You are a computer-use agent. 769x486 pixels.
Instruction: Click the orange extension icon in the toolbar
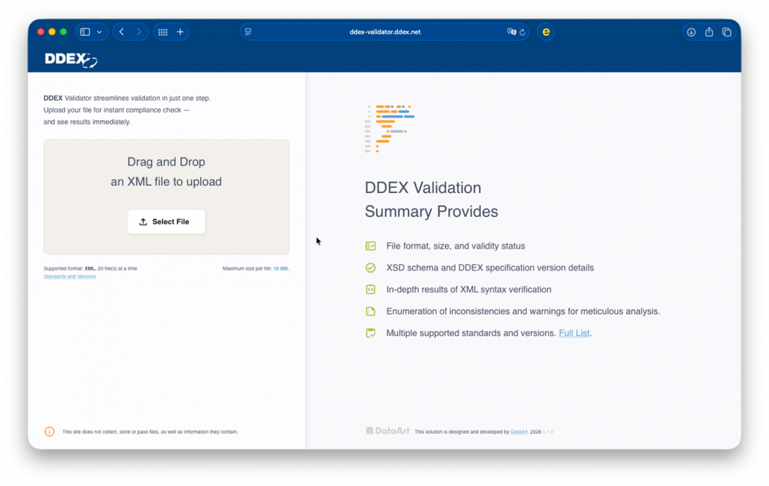546,31
